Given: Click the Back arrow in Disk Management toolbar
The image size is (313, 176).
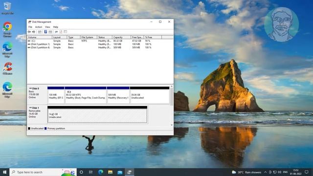Looking at the screenshot, I should pos(29,32).
